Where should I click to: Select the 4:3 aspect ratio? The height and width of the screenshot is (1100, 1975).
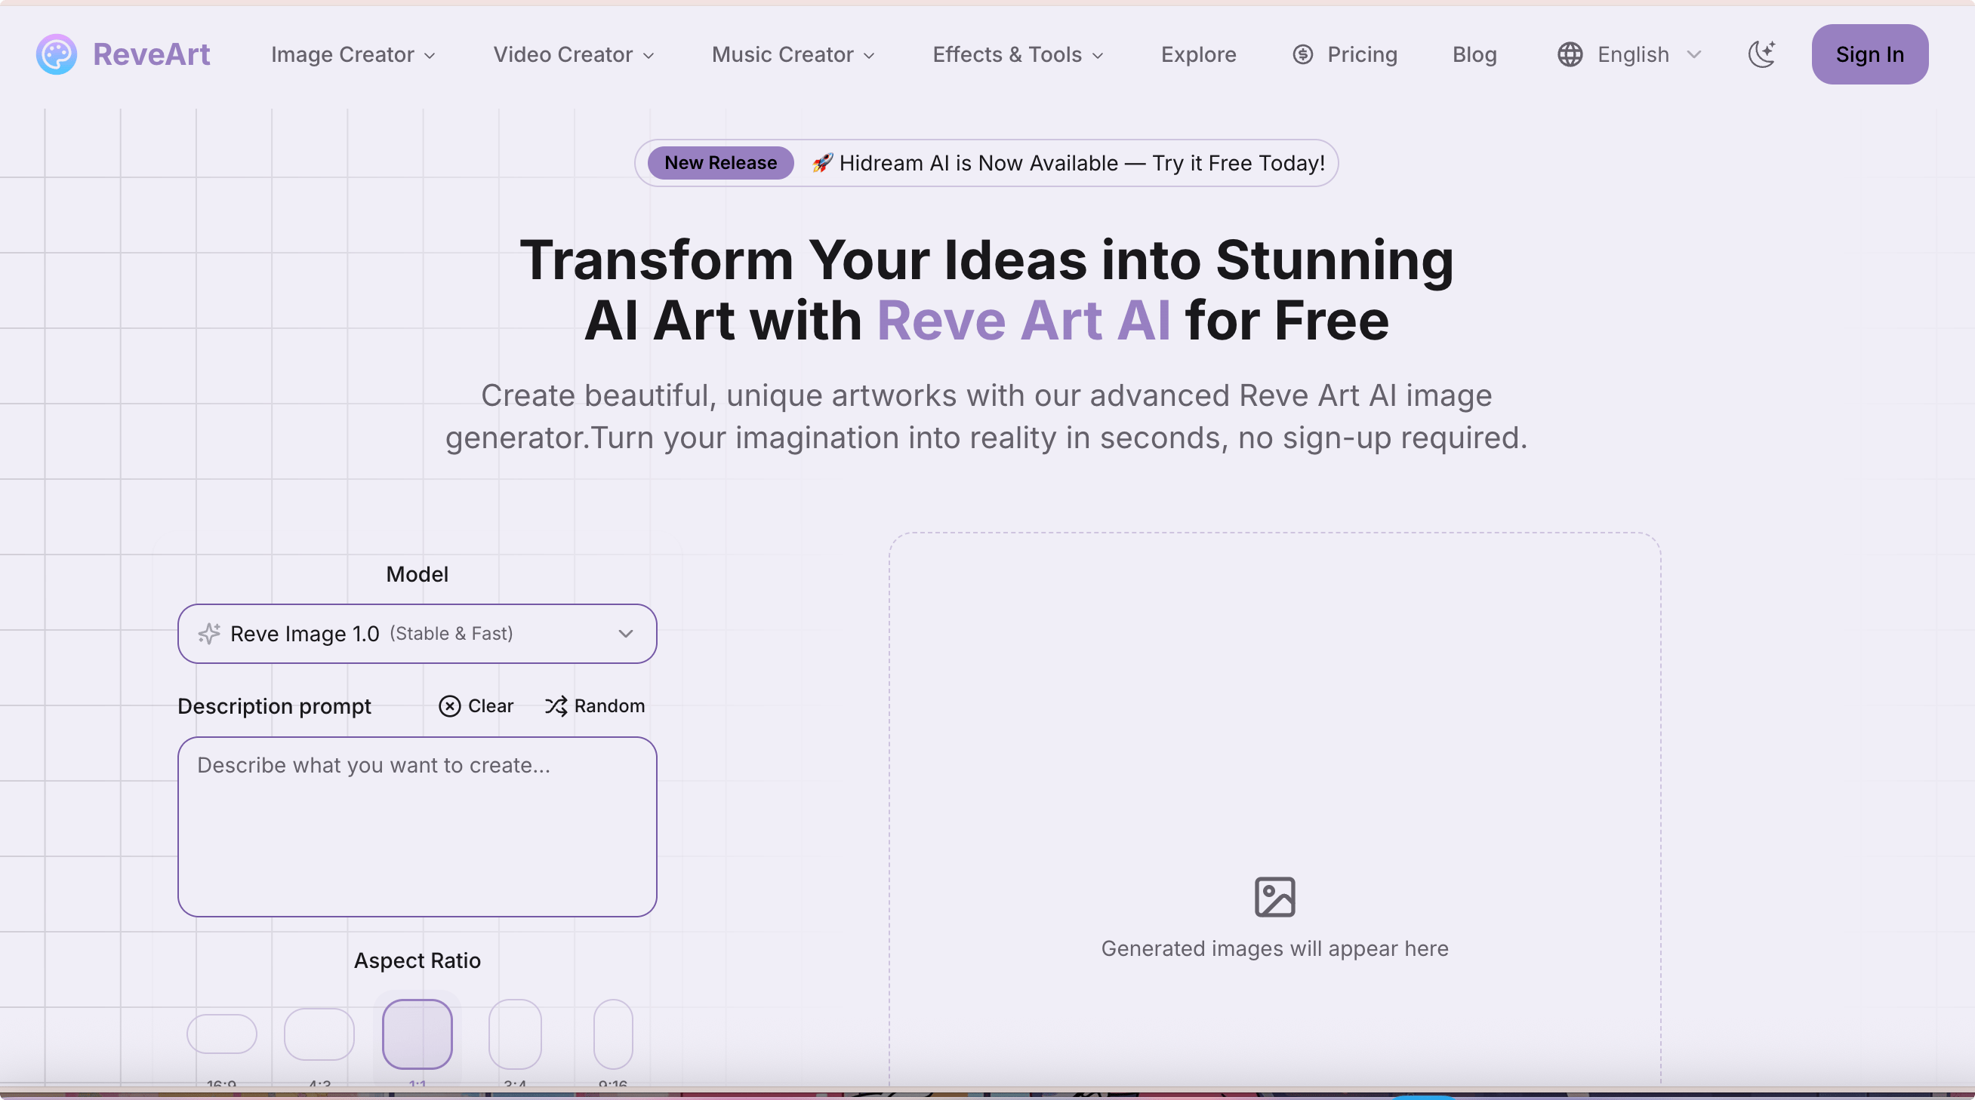(x=319, y=1035)
